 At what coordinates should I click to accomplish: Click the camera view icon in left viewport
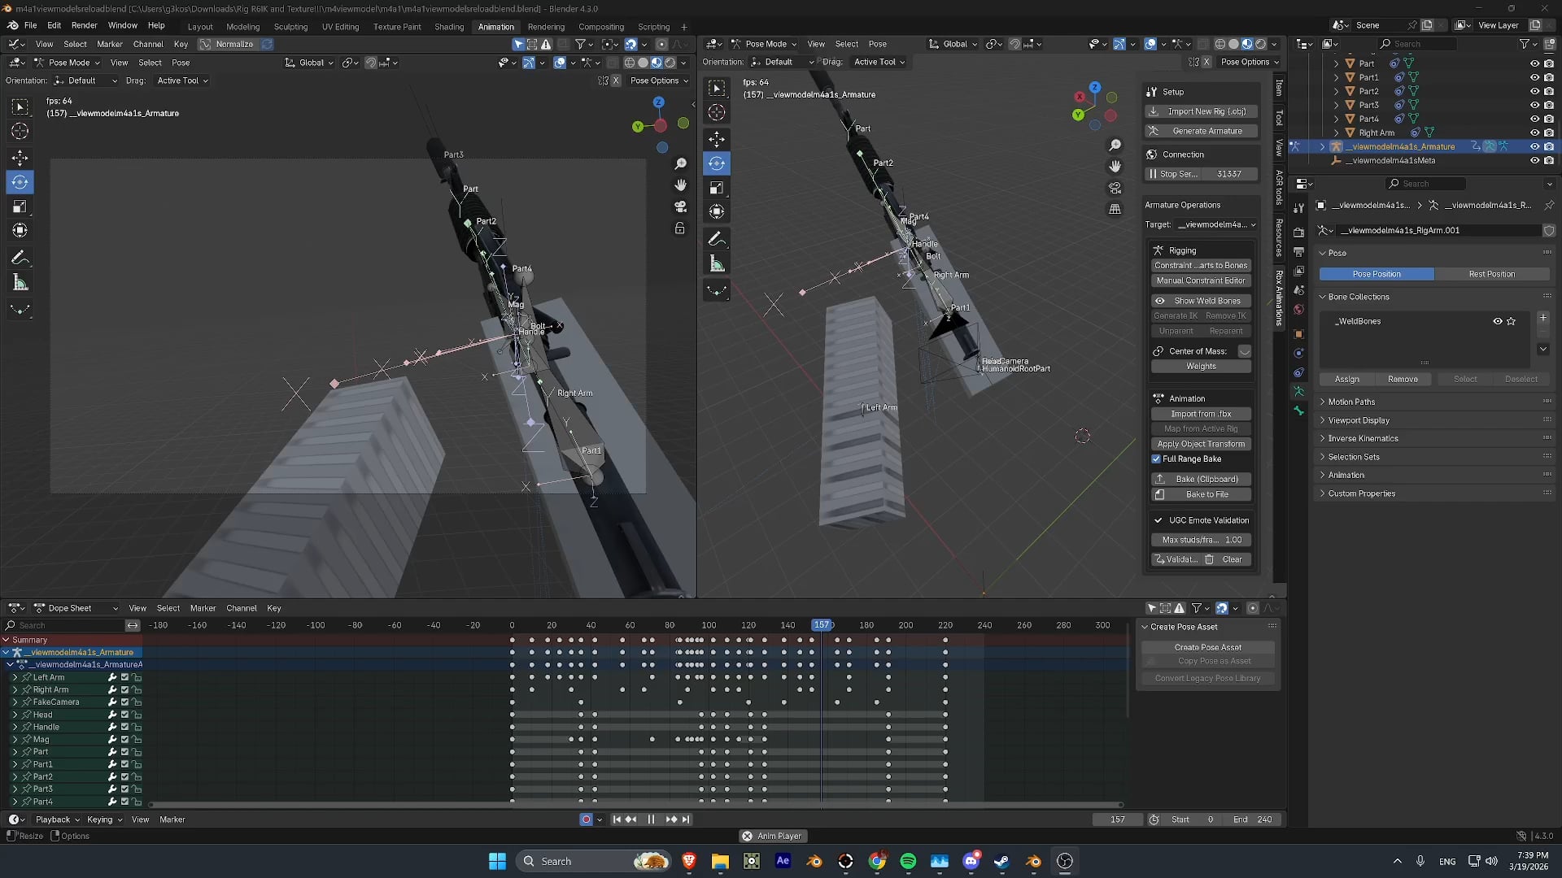point(681,206)
